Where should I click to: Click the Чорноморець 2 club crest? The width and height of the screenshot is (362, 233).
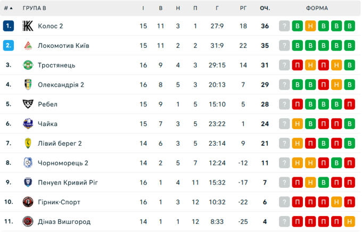pos(28,163)
